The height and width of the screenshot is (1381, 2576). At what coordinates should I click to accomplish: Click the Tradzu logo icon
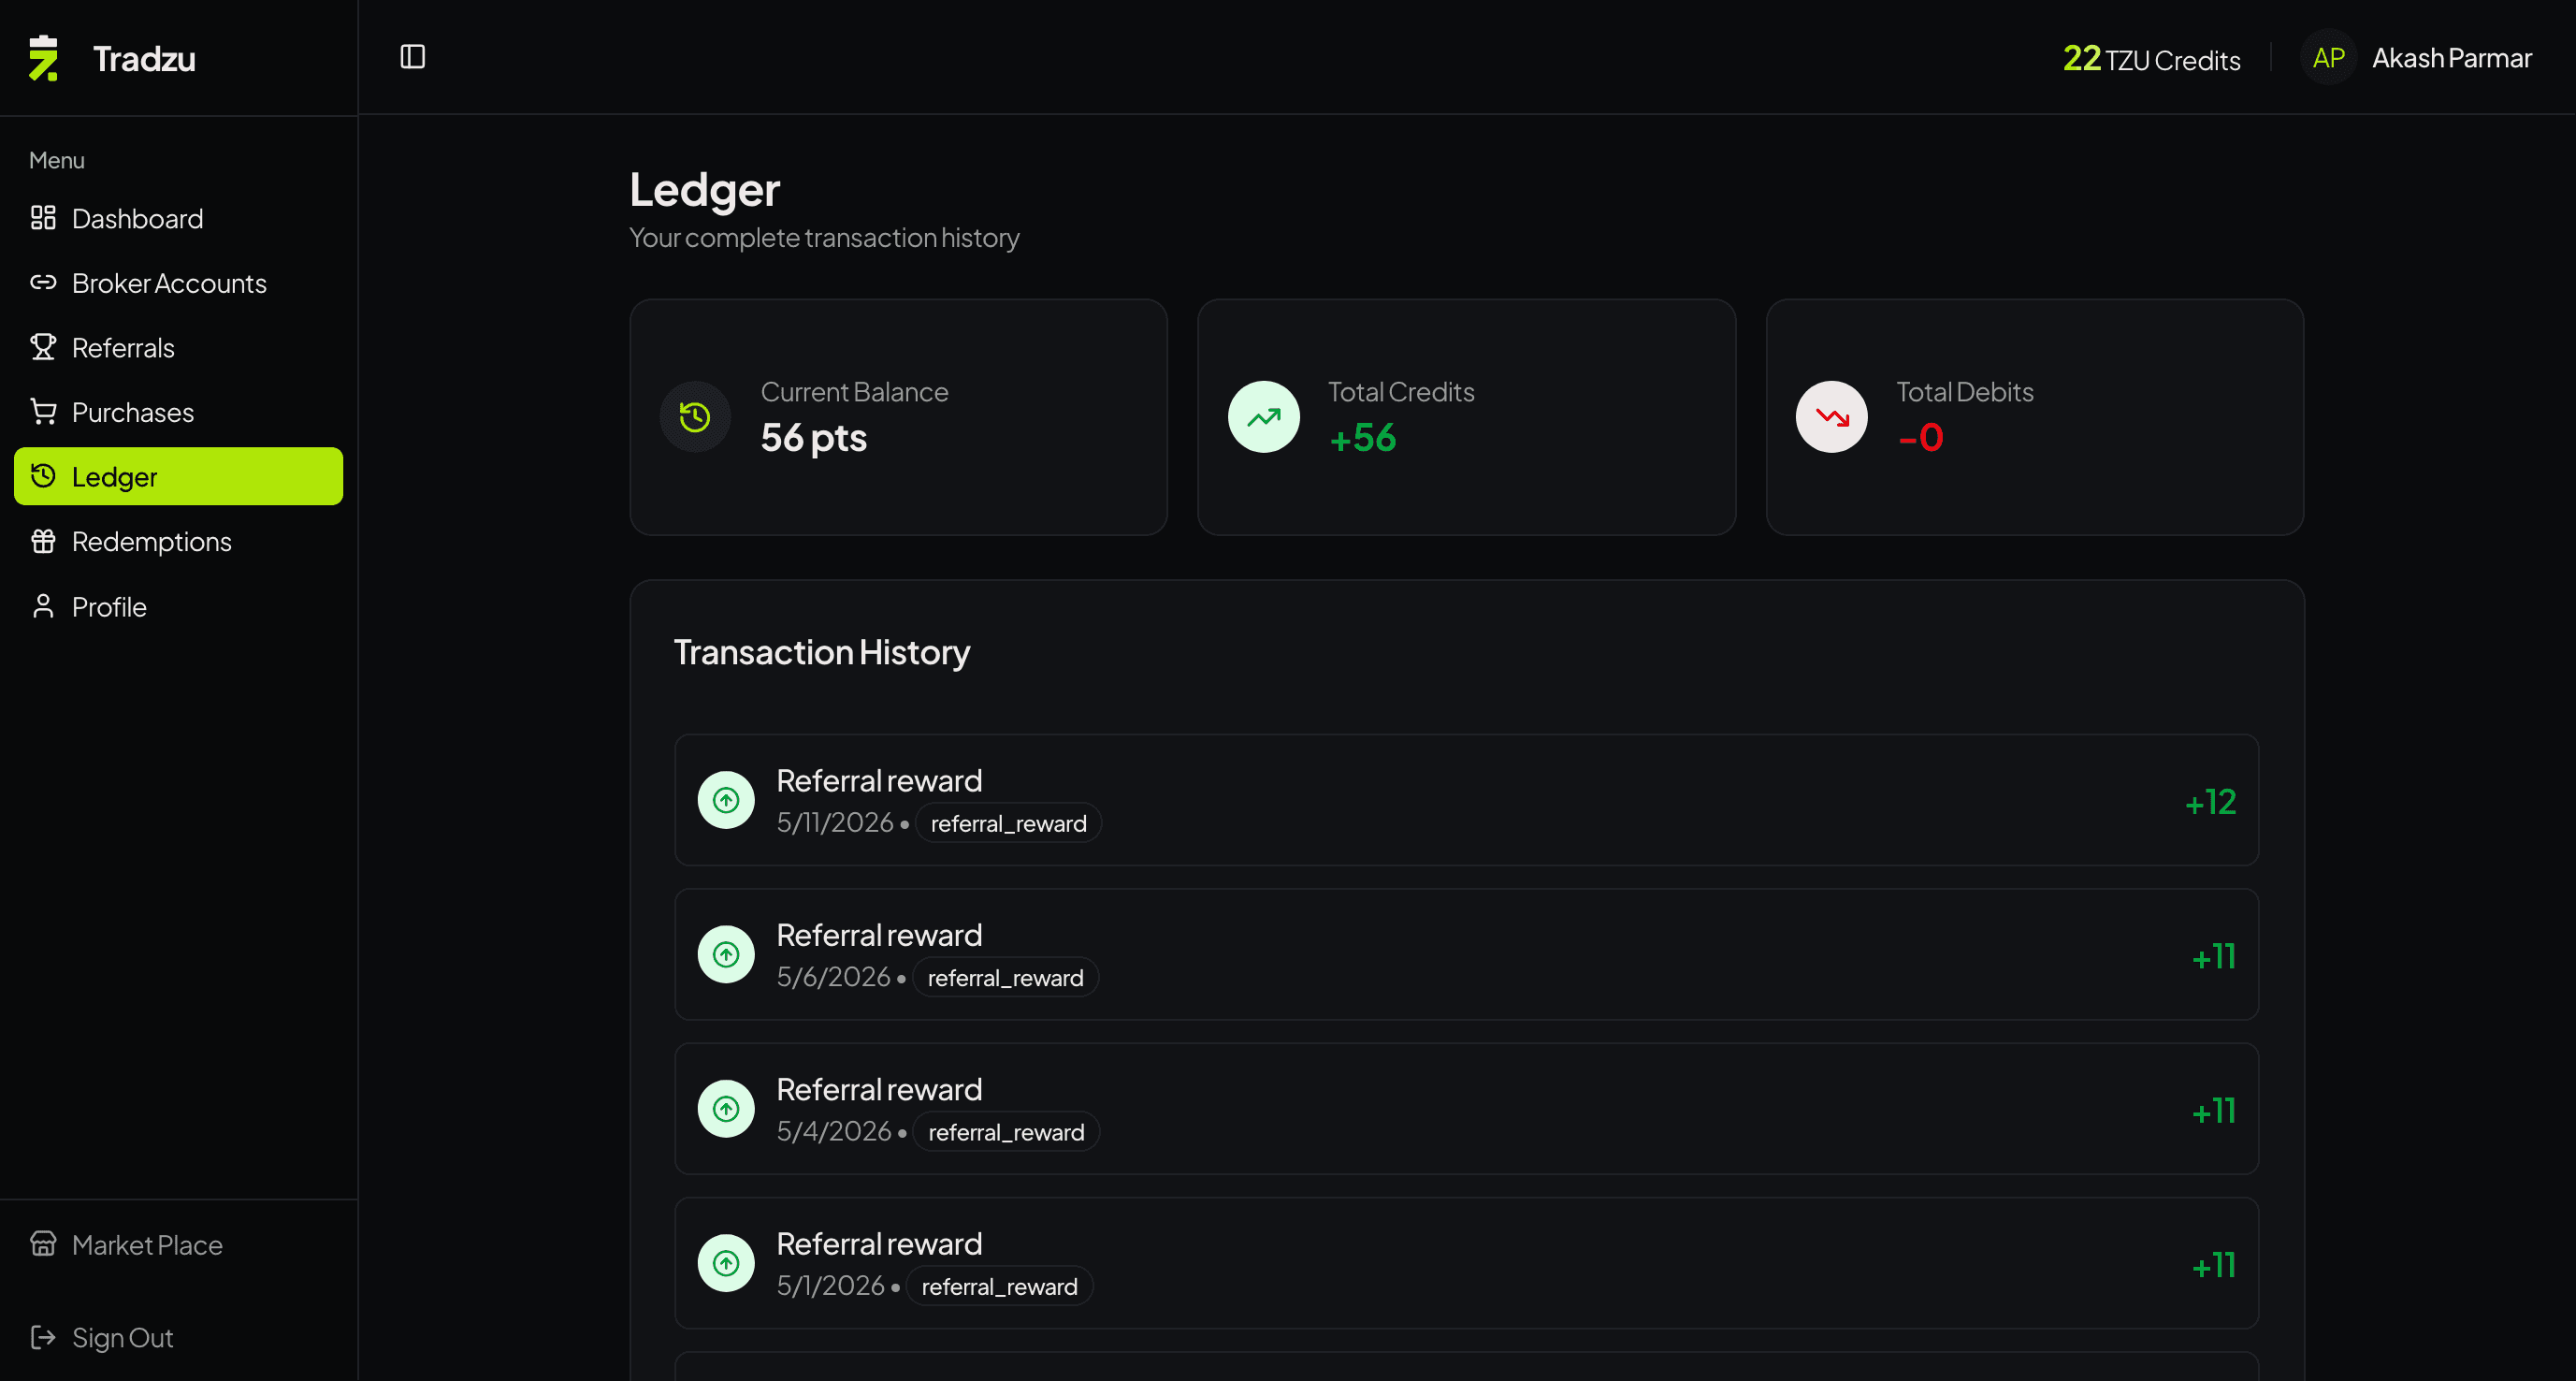[43, 58]
